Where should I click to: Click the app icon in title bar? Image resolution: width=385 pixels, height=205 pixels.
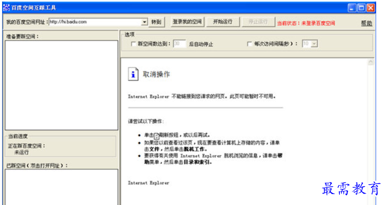pos(6,8)
